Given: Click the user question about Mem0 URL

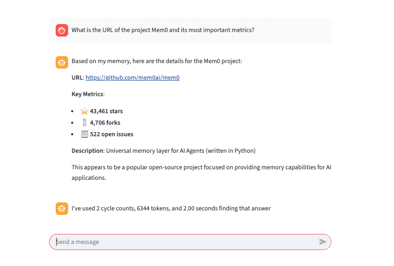Looking at the screenshot, I should (x=163, y=30).
